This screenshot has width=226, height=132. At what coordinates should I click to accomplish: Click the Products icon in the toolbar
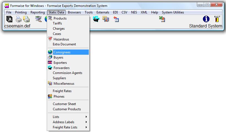click(38, 19)
